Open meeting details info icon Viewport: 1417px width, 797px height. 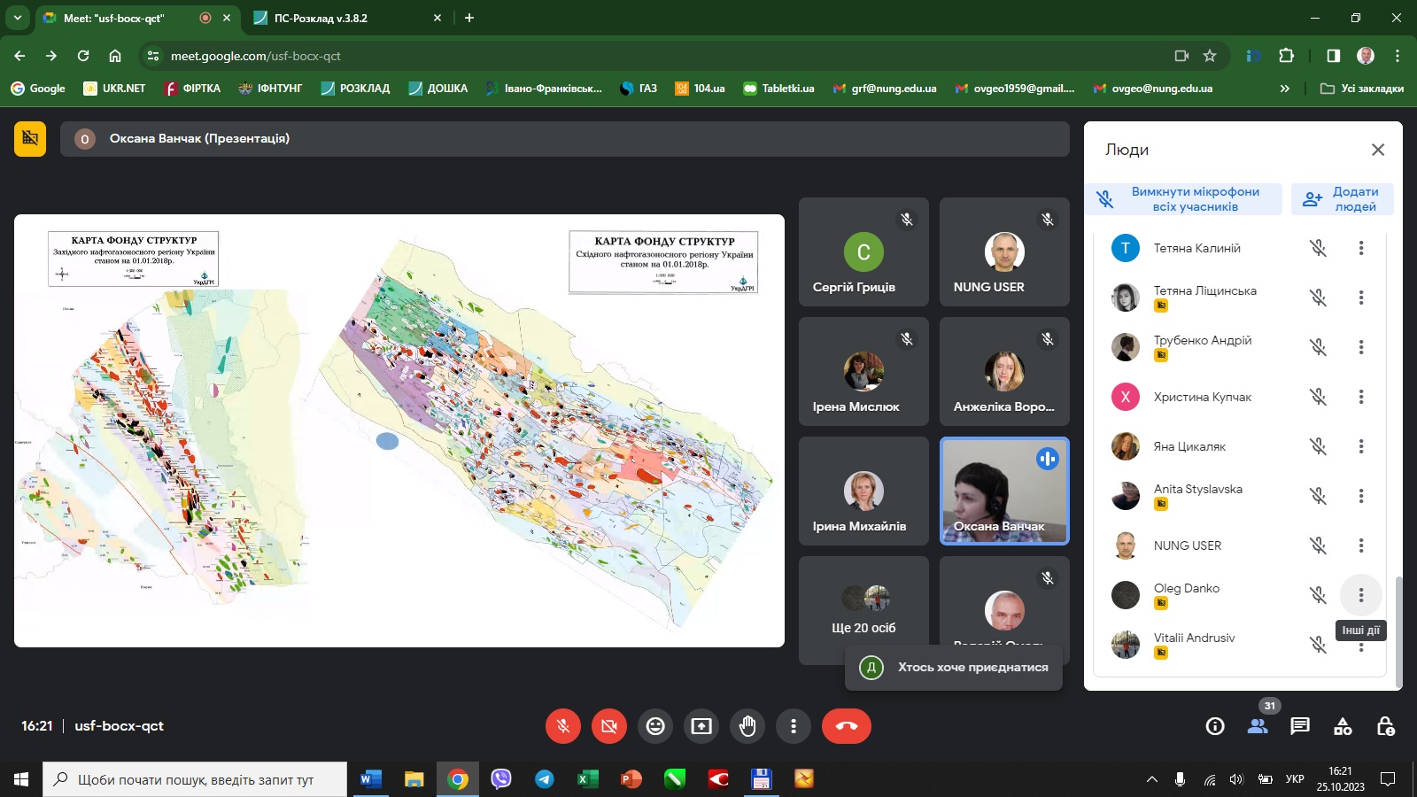pyautogui.click(x=1215, y=726)
